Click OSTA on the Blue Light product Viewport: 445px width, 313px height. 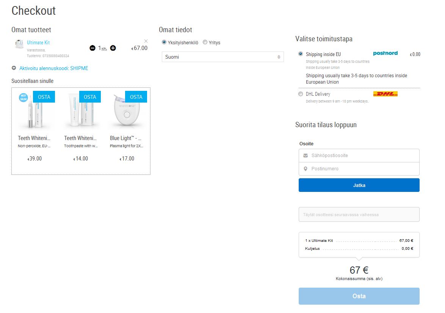pos(136,97)
